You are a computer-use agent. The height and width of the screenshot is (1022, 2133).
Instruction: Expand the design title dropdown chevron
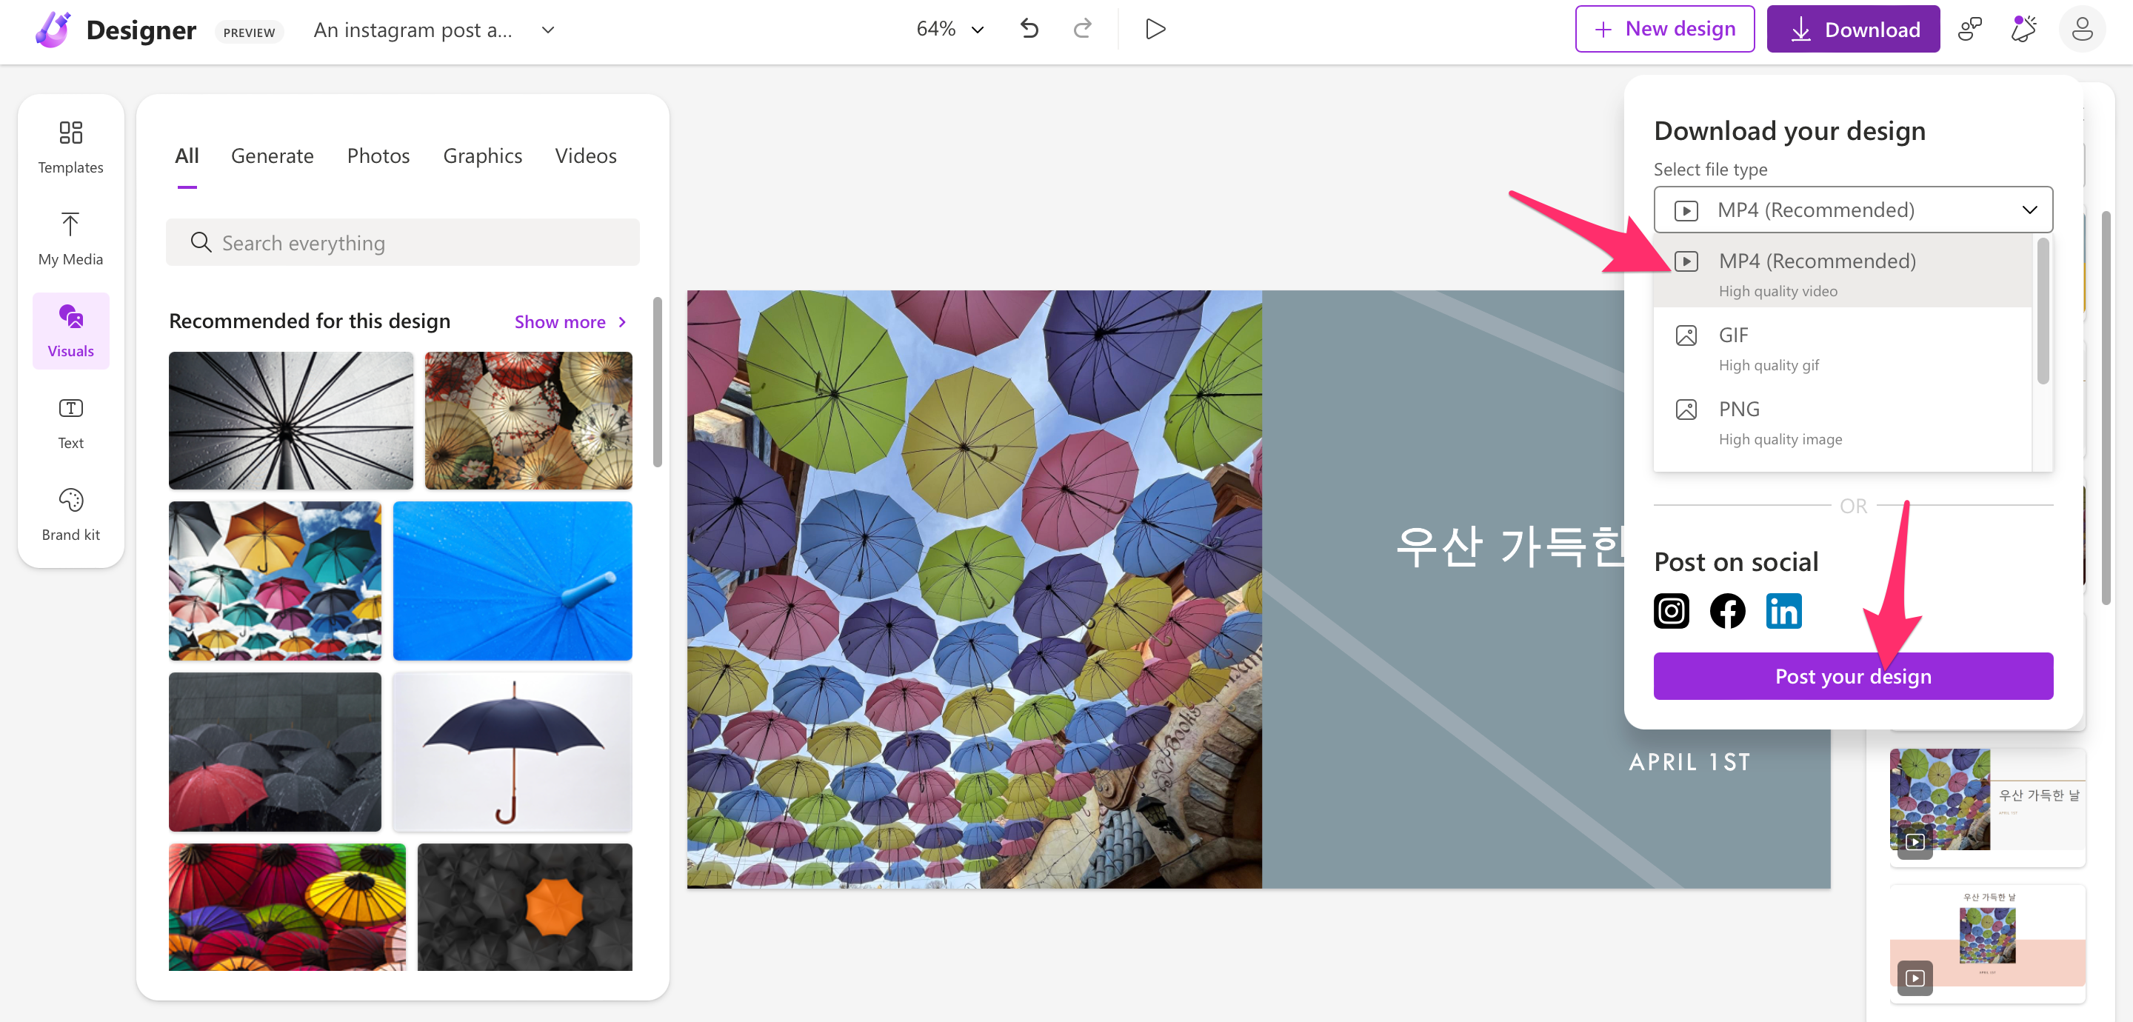547,30
